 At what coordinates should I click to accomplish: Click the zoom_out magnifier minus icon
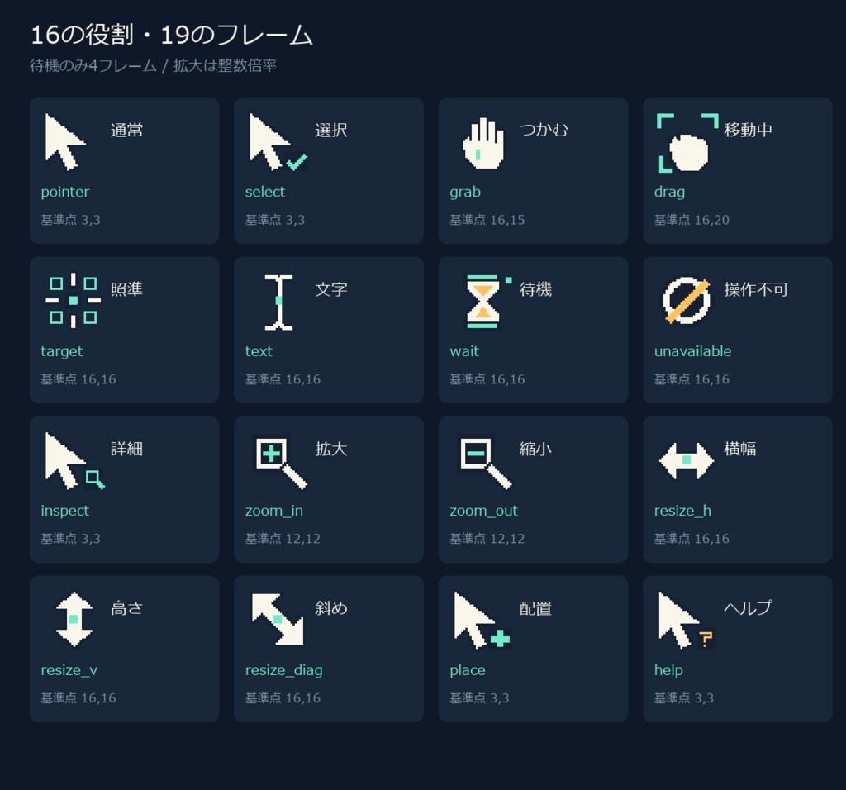tap(485, 463)
